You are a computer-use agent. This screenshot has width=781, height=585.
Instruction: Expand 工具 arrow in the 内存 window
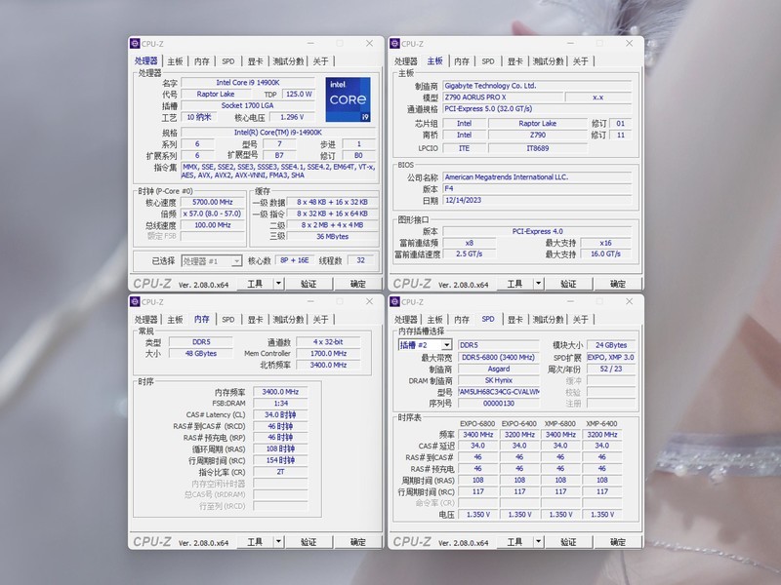click(x=278, y=542)
